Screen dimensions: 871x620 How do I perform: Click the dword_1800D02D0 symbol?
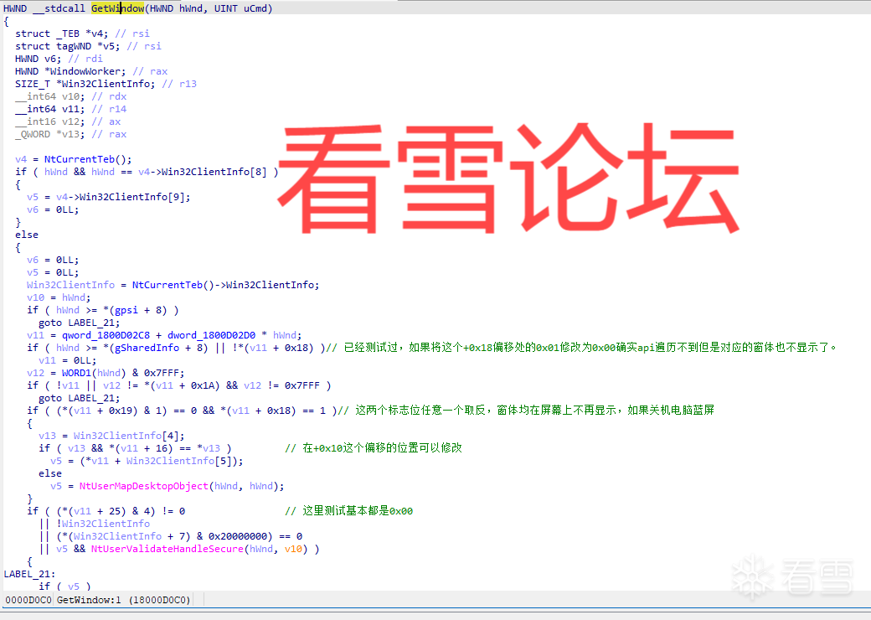tap(211, 335)
